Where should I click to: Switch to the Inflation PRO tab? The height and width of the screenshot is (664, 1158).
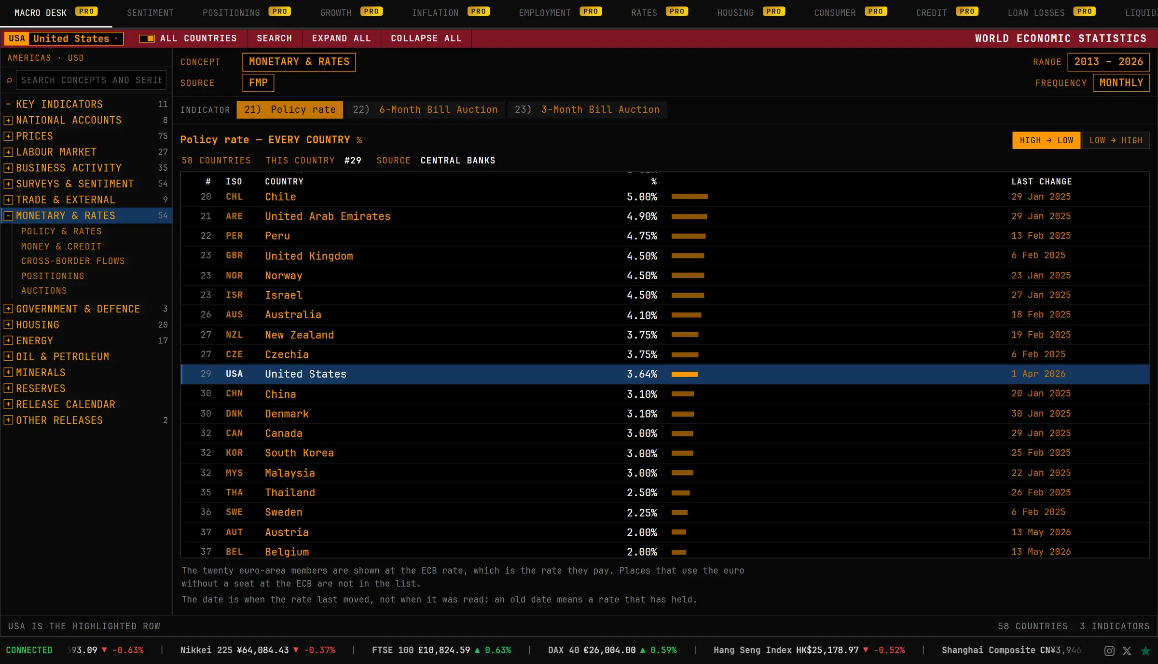tap(451, 13)
